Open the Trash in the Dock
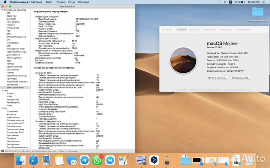The height and width of the screenshot is (168, 270). (x=249, y=160)
